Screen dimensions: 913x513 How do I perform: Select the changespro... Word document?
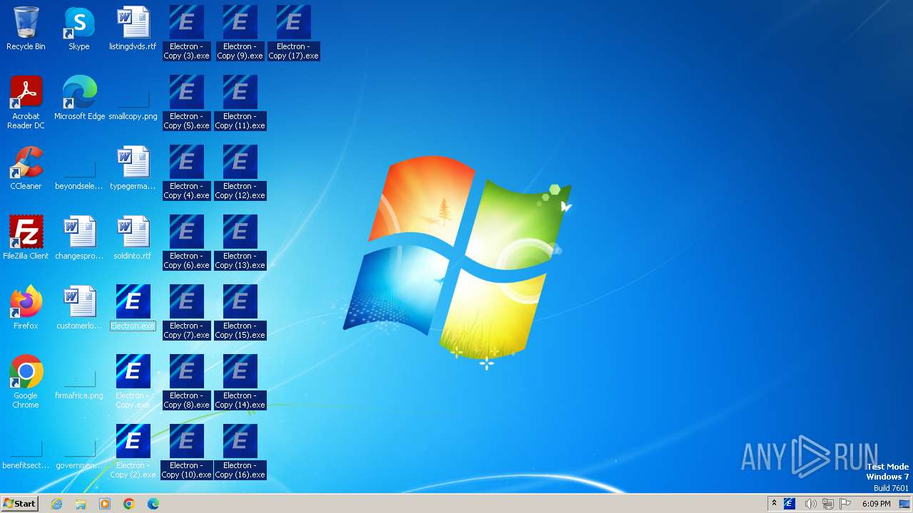[79, 238]
